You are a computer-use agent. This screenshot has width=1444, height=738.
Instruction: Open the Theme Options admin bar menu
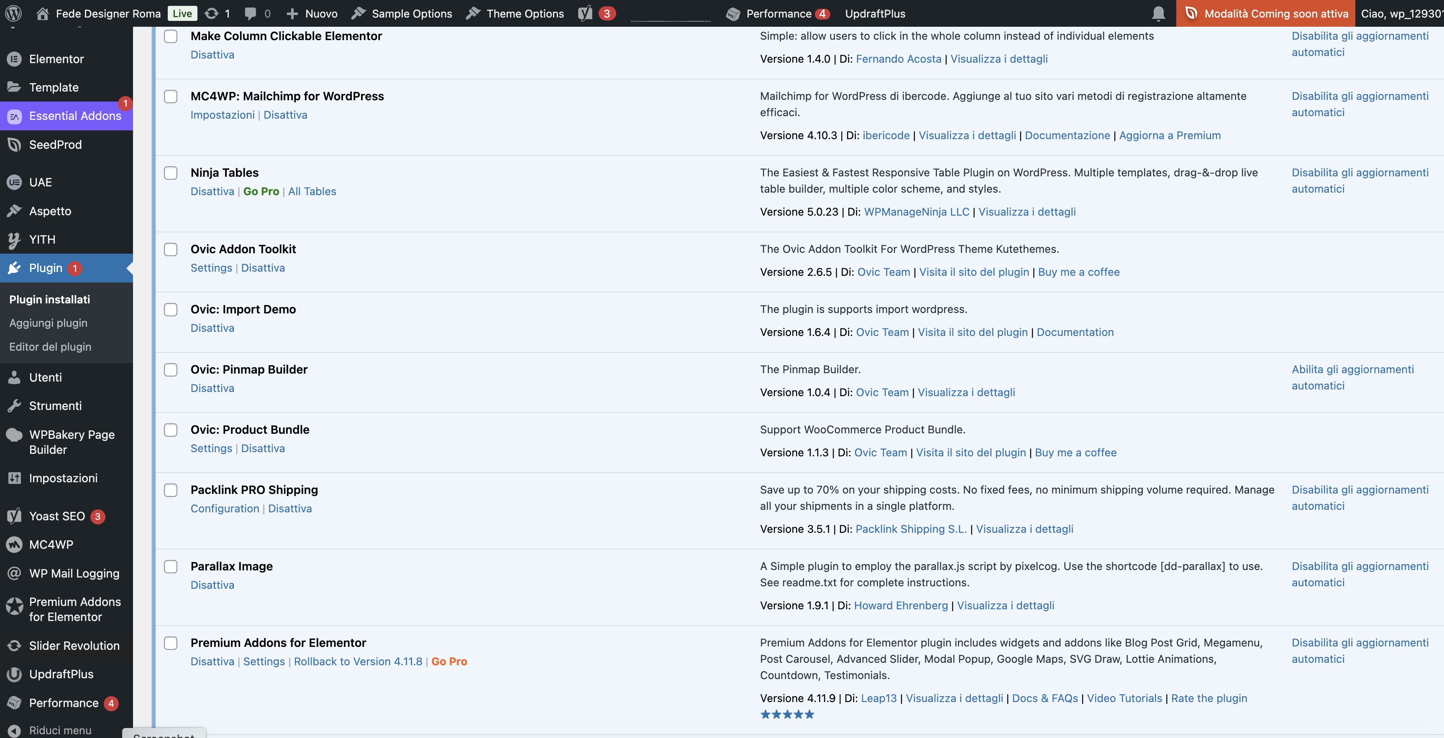pyautogui.click(x=515, y=13)
